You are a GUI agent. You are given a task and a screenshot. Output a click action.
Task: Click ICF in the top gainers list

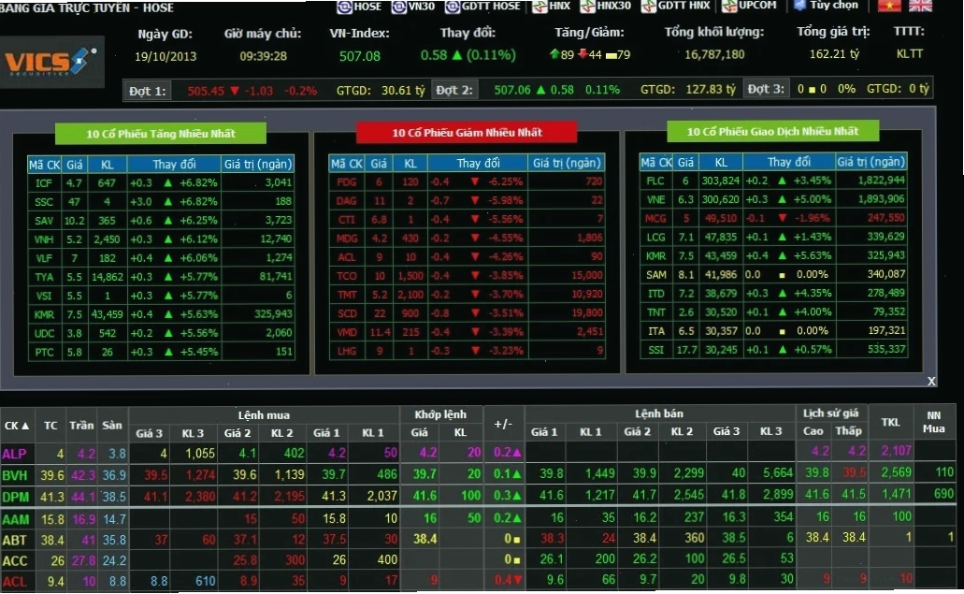44,183
